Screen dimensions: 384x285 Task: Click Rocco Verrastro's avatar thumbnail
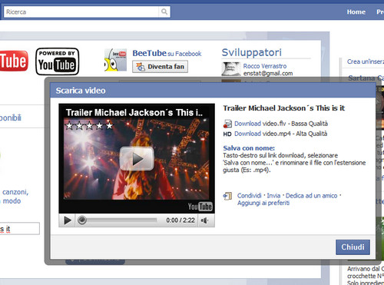point(231,69)
